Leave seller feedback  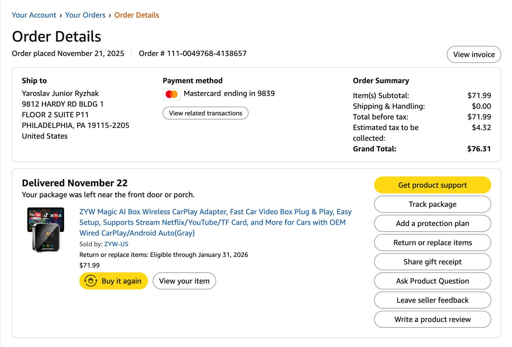click(433, 300)
